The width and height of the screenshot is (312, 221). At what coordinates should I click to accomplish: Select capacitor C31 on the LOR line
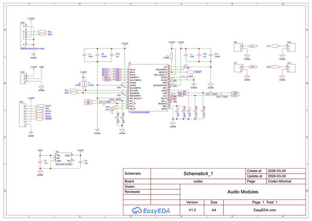211,93
